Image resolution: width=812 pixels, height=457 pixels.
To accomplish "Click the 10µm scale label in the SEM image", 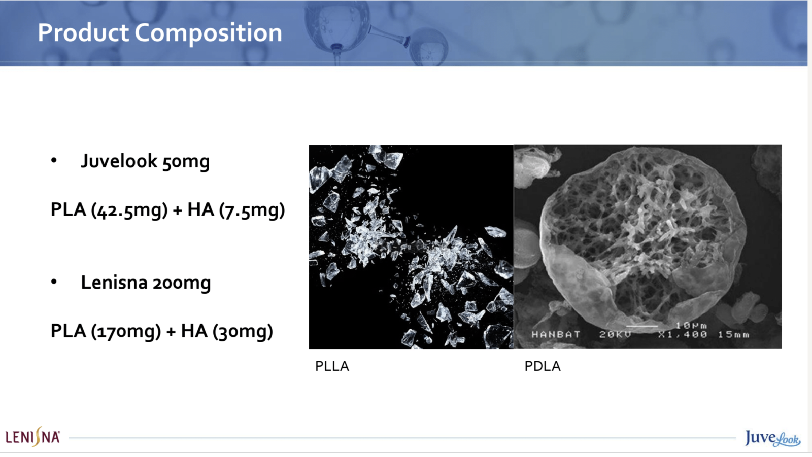I will (691, 326).
